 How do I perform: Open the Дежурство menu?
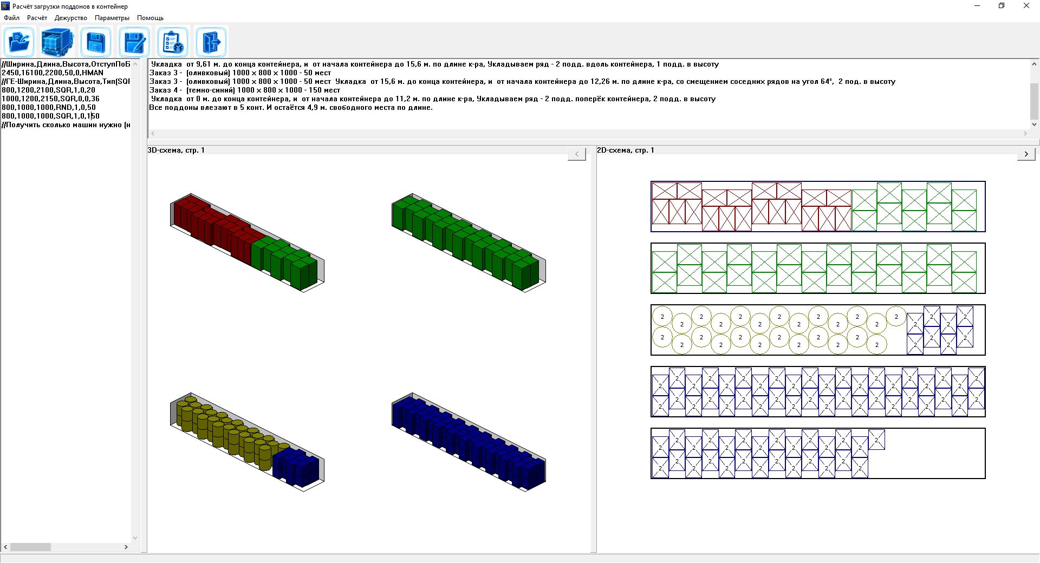71,18
